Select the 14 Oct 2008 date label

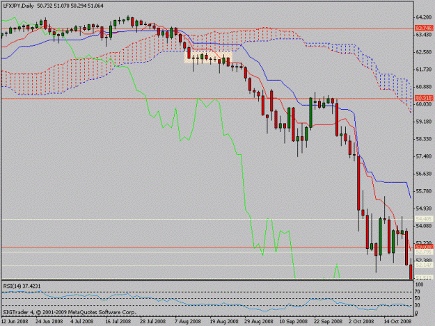(397, 321)
